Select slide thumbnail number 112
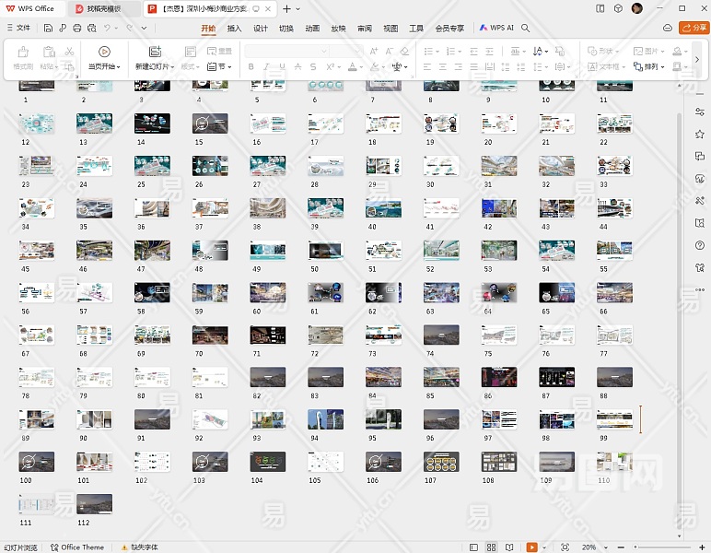This screenshot has height=553, width=711. click(94, 503)
